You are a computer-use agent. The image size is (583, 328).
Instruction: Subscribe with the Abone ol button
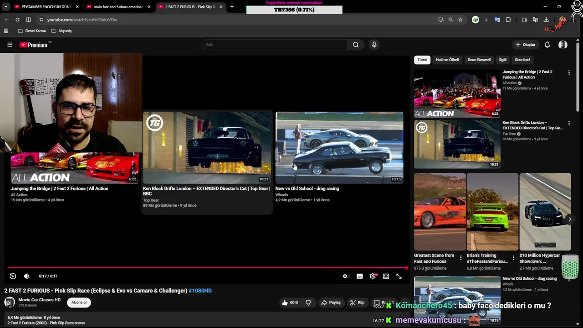[79, 302]
